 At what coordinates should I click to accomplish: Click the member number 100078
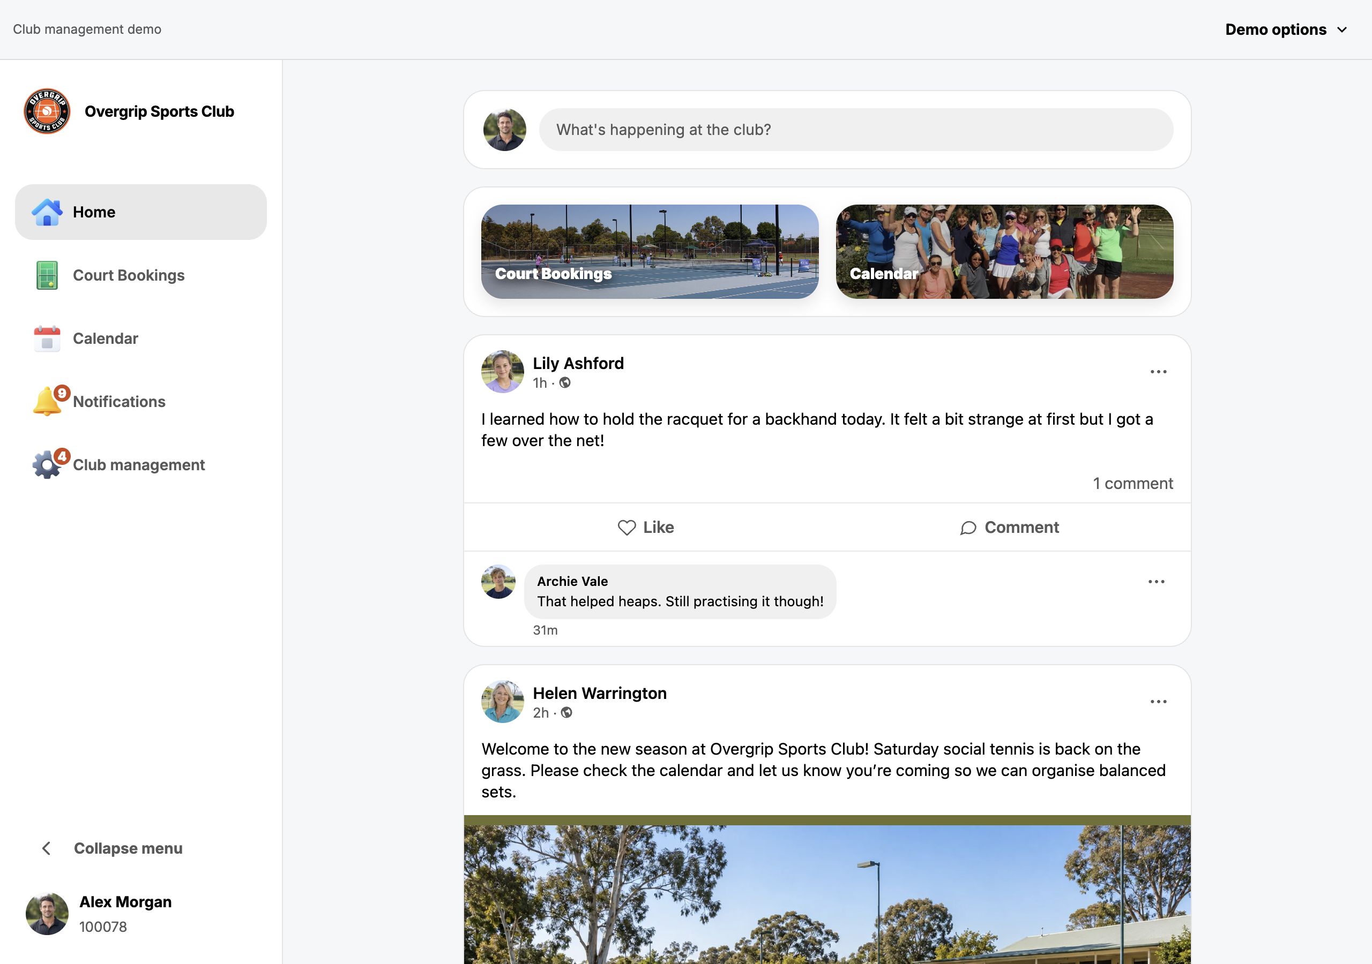coord(103,927)
